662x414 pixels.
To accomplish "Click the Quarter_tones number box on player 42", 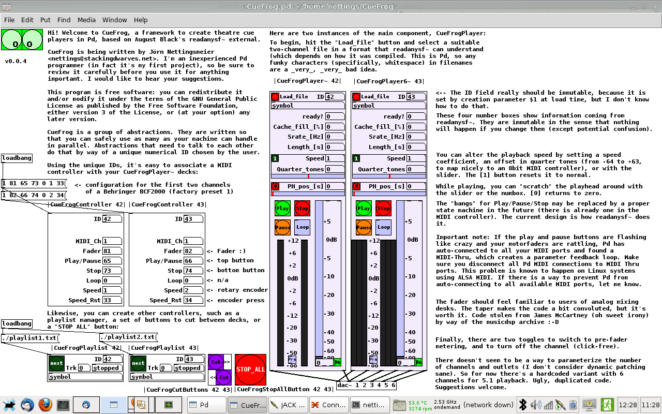I will pos(335,169).
